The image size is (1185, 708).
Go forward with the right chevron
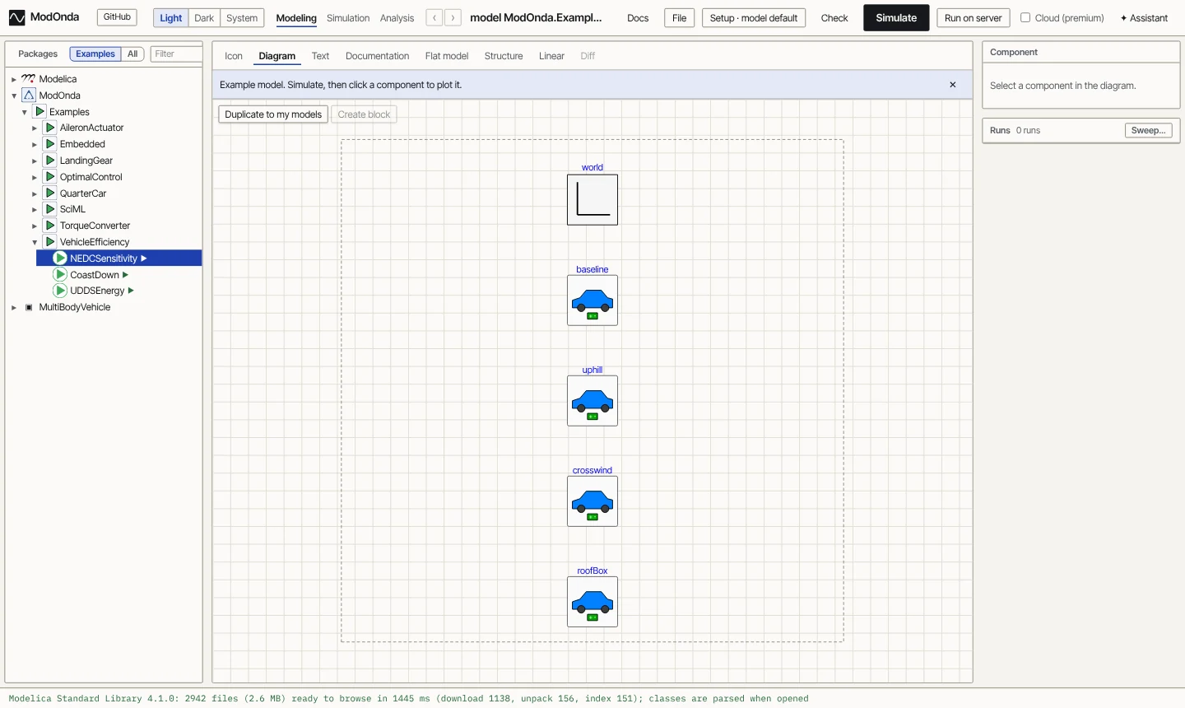(x=453, y=17)
